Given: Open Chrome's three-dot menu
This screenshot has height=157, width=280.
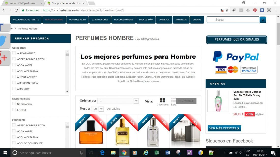Looking at the screenshot, I should tap(276, 10).
